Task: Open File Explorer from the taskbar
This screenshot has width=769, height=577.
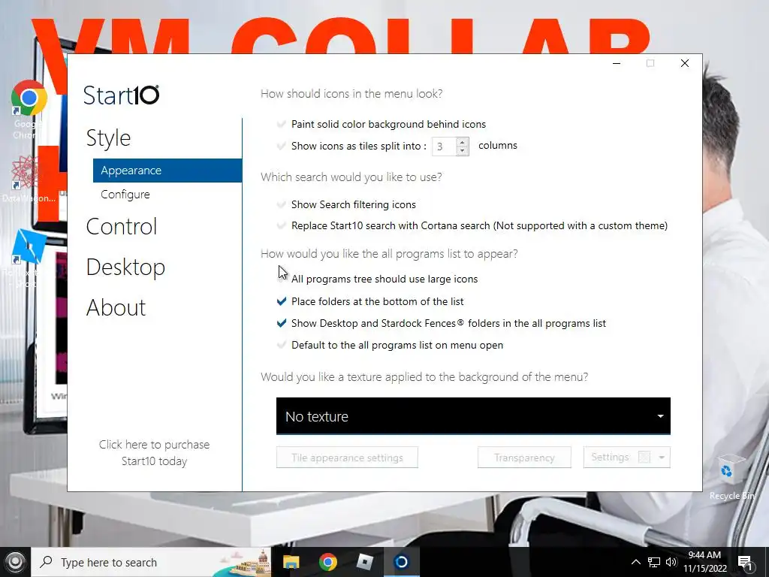Action: click(291, 562)
